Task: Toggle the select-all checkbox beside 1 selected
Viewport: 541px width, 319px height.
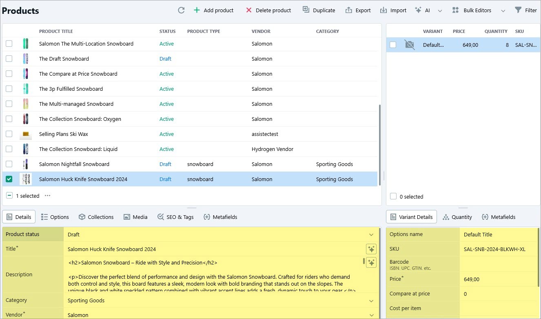Action: point(9,195)
